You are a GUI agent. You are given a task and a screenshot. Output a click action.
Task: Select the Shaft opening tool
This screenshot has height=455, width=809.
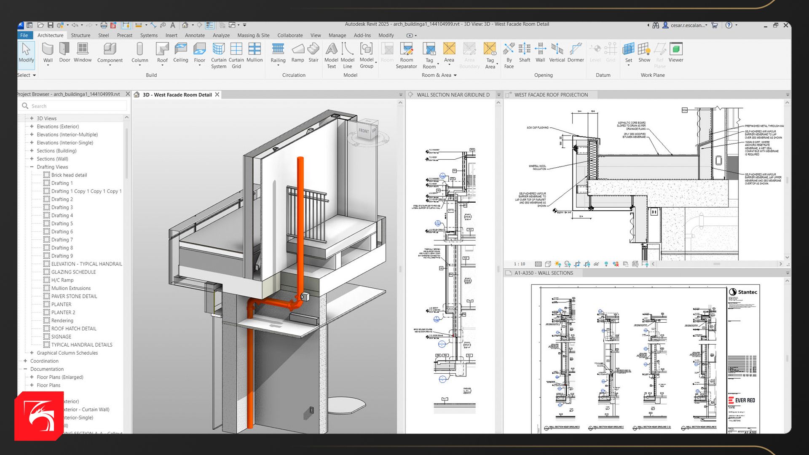point(525,53)
